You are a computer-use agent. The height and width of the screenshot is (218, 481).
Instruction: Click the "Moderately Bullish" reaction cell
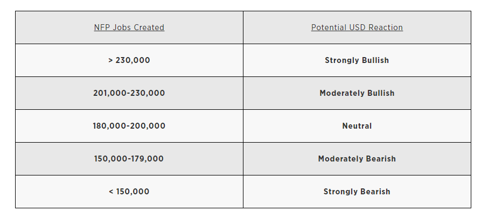click(357, 93)
